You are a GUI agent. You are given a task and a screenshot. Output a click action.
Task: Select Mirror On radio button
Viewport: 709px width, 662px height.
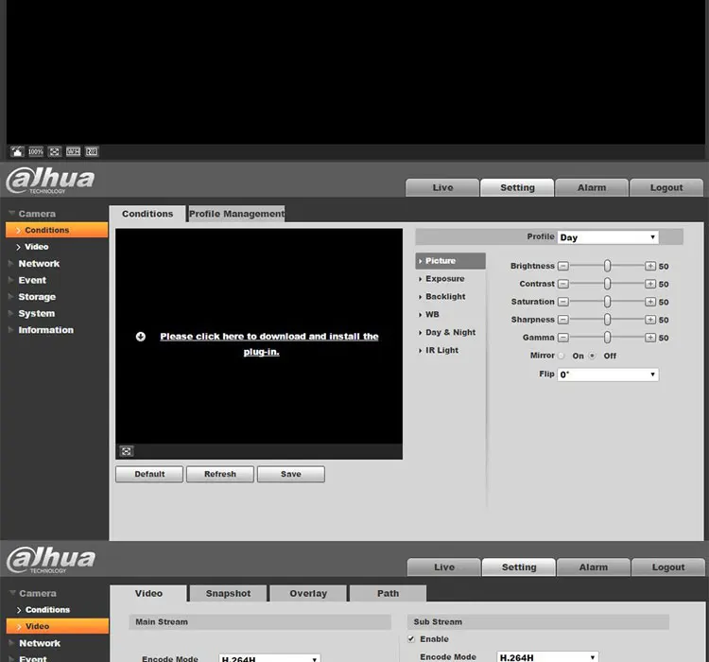click(x=562, y=356)
